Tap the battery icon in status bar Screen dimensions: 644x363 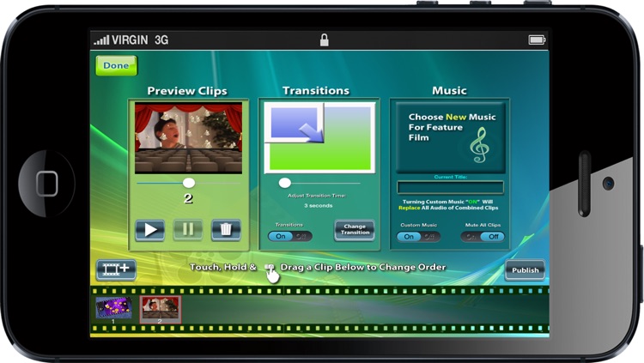(537, 39)
